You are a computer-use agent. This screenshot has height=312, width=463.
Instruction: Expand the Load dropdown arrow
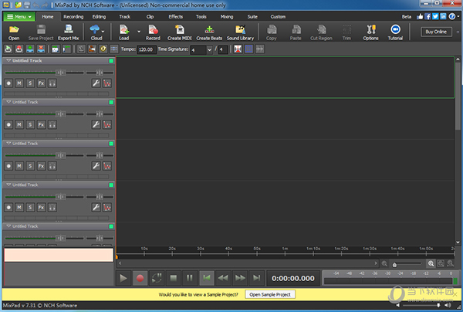[x=139, y=32]
